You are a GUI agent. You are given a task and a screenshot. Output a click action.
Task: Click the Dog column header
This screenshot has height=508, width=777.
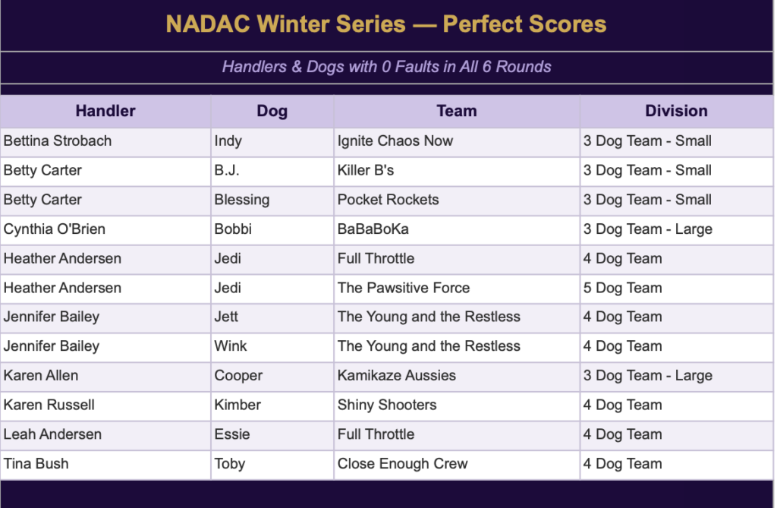click(272, 112)
